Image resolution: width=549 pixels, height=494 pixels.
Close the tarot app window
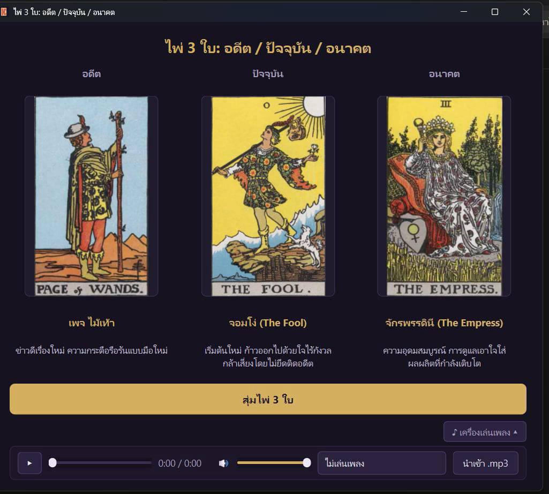click(x=527, y=12)
